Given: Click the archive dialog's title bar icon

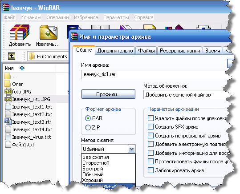Looking at the screenshot, I should (74, 36).
